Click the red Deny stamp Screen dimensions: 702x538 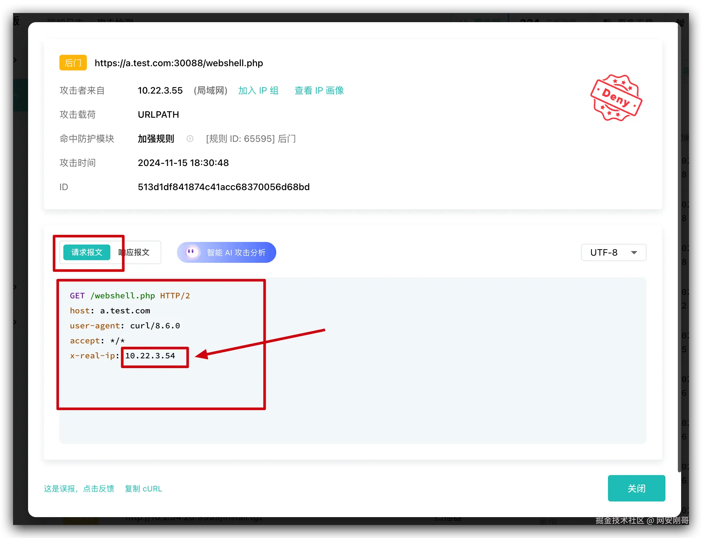pyautogui.click(x=616, y=98)
